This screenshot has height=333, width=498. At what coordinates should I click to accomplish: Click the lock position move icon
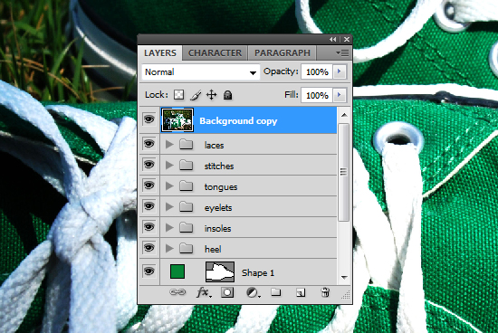click(x=212, y=95)
